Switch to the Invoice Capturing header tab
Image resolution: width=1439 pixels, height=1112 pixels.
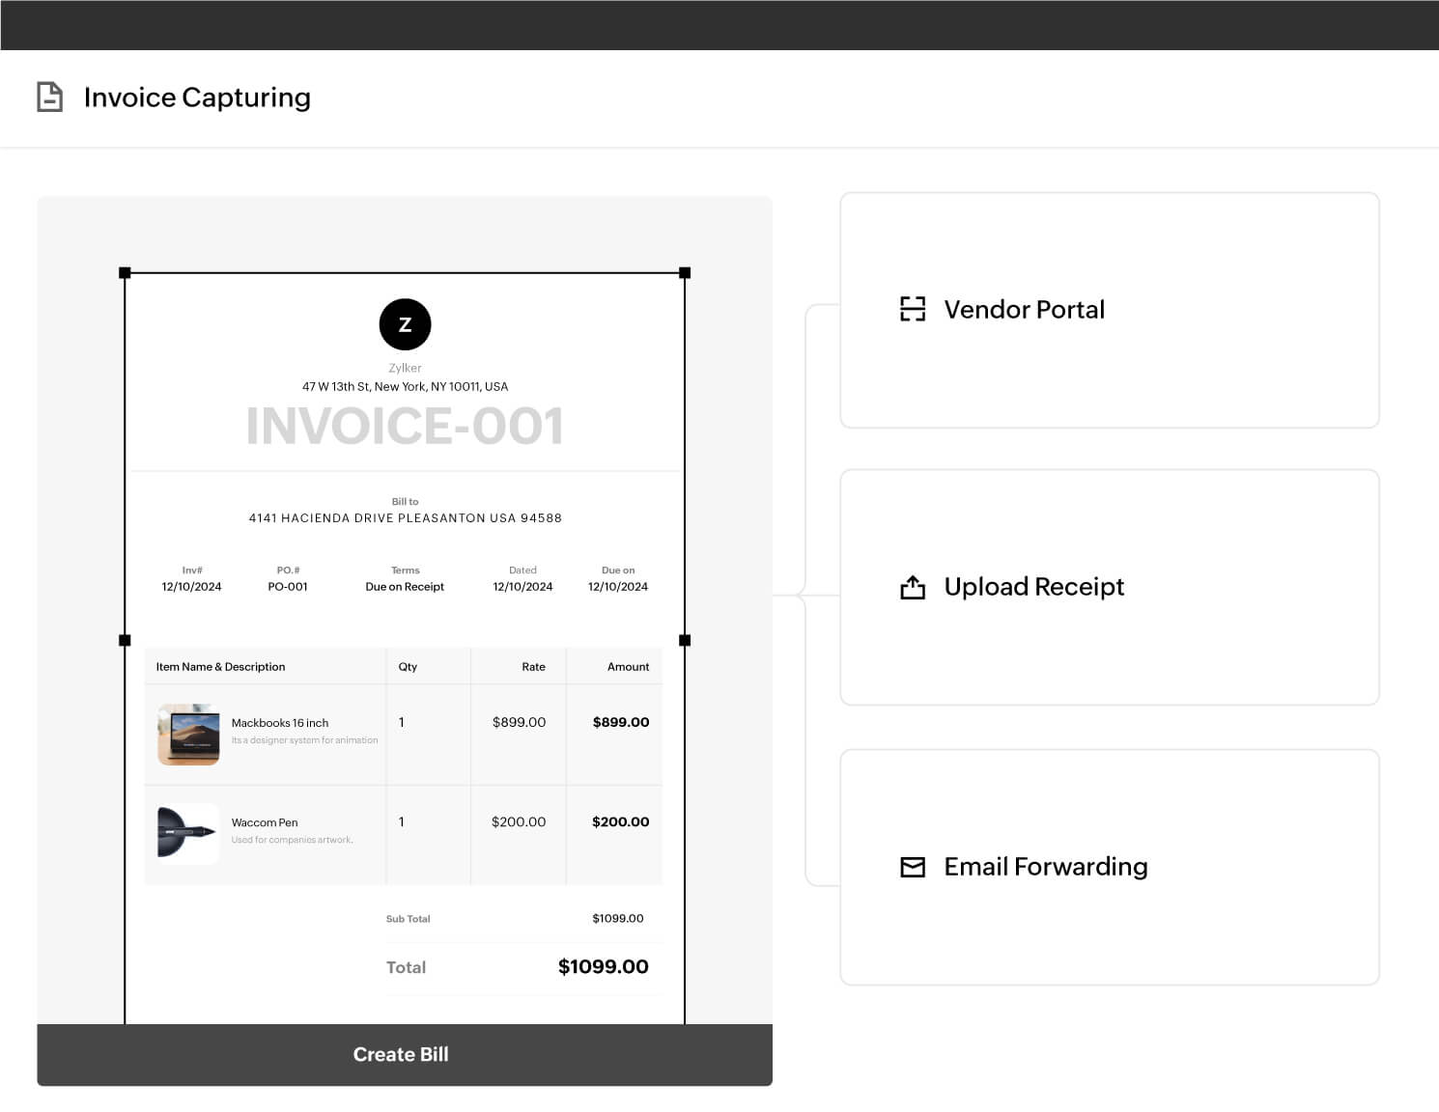197,97
